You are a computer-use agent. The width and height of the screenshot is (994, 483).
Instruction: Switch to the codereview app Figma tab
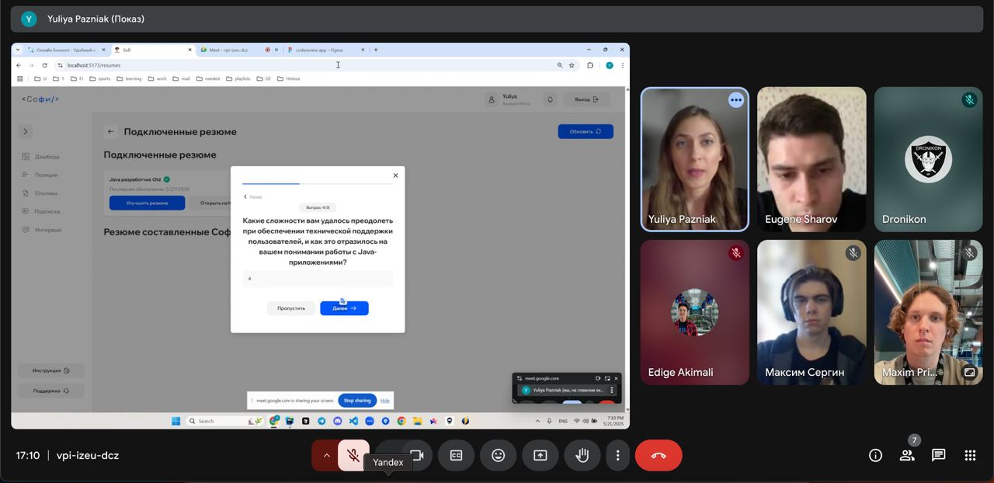point(325,50)
